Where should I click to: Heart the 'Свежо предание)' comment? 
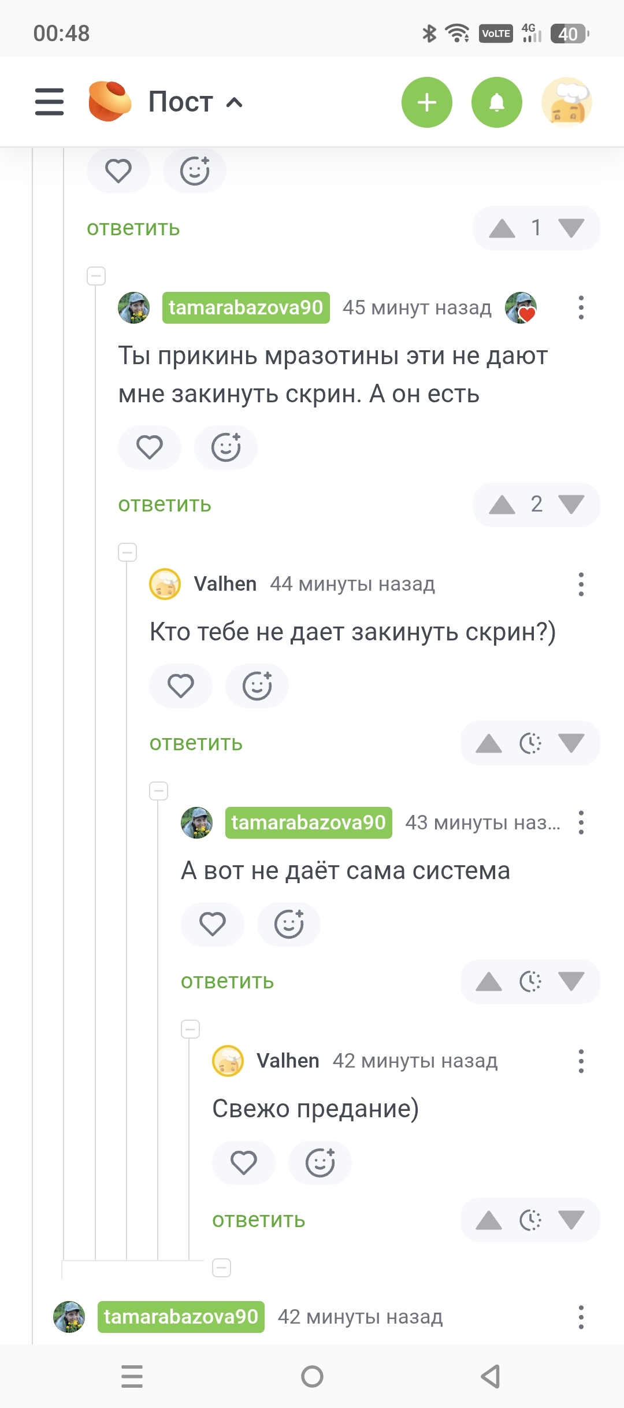point(244,1163)
